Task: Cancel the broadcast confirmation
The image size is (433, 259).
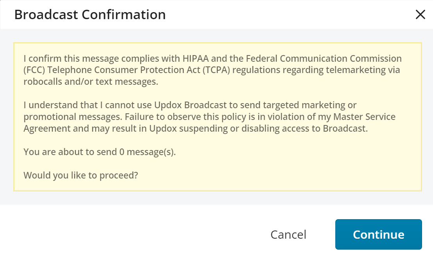Action: tap(288, 234)
